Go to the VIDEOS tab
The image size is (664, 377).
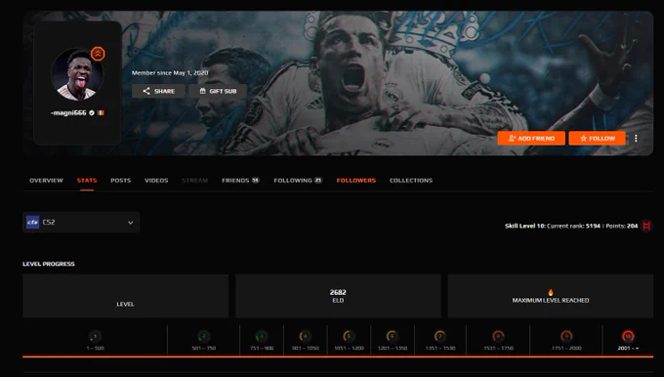point(156,181)
